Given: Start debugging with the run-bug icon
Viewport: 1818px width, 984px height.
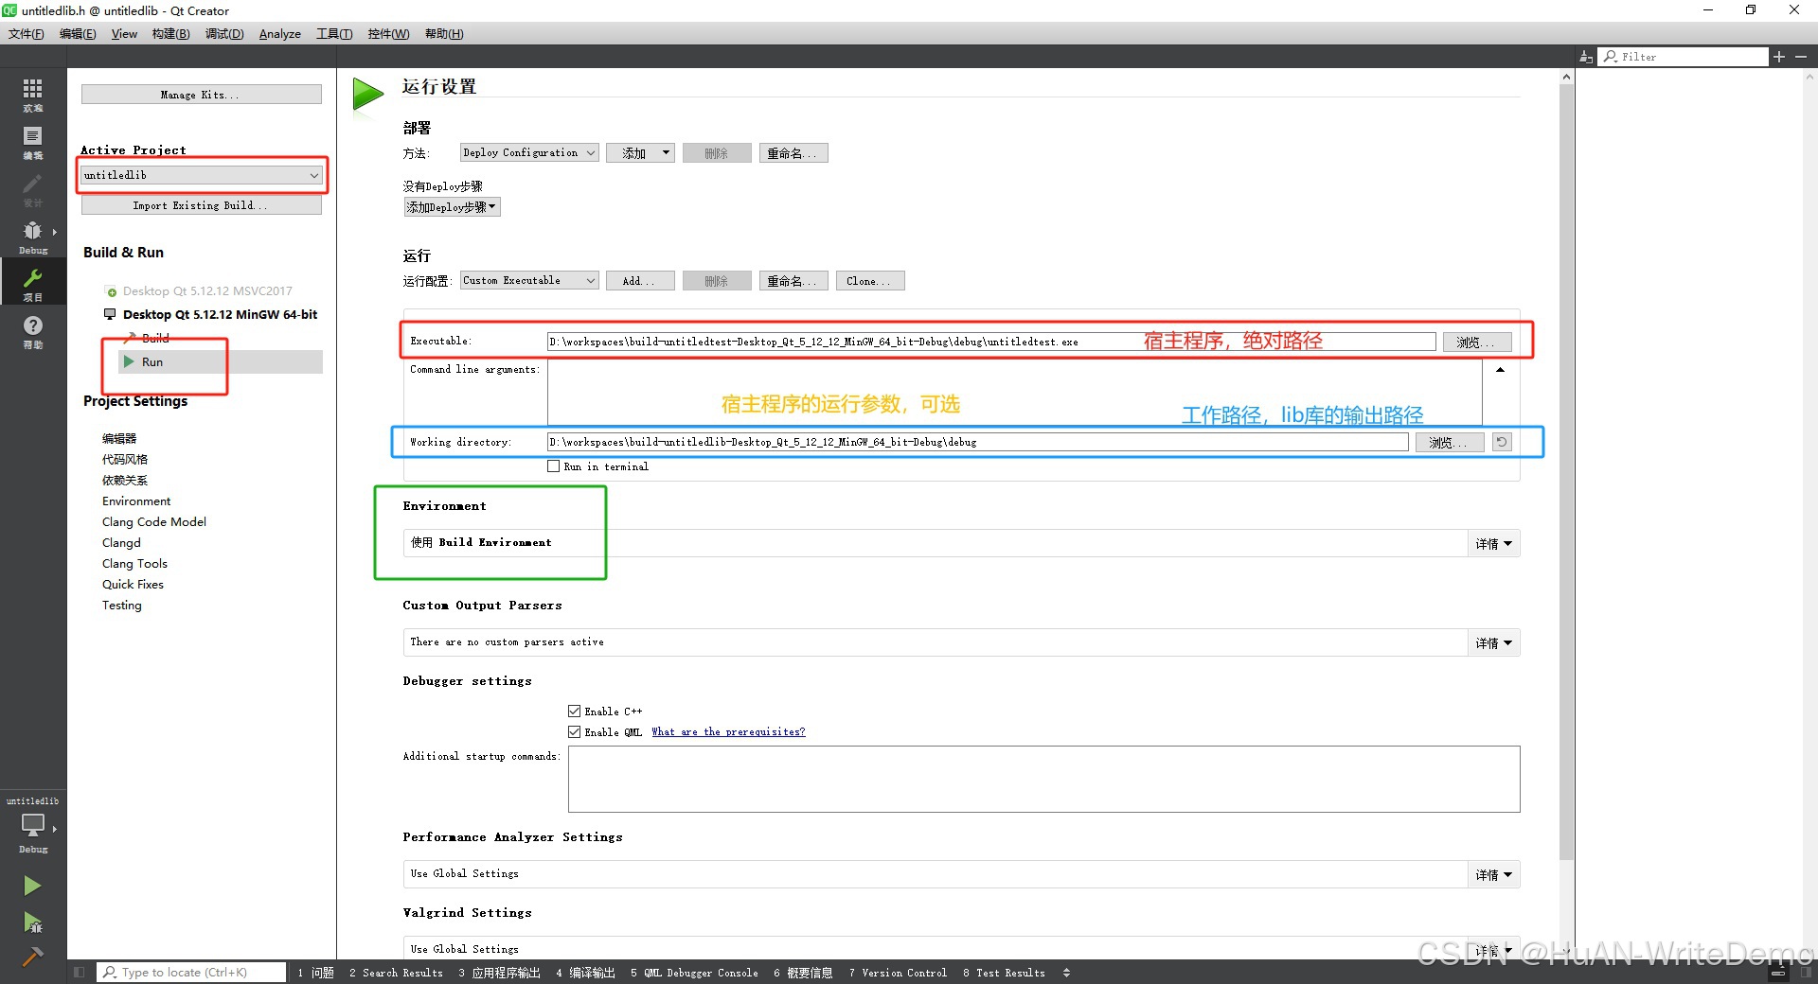Looking at the screenshot, I should [x=32, y=922].
